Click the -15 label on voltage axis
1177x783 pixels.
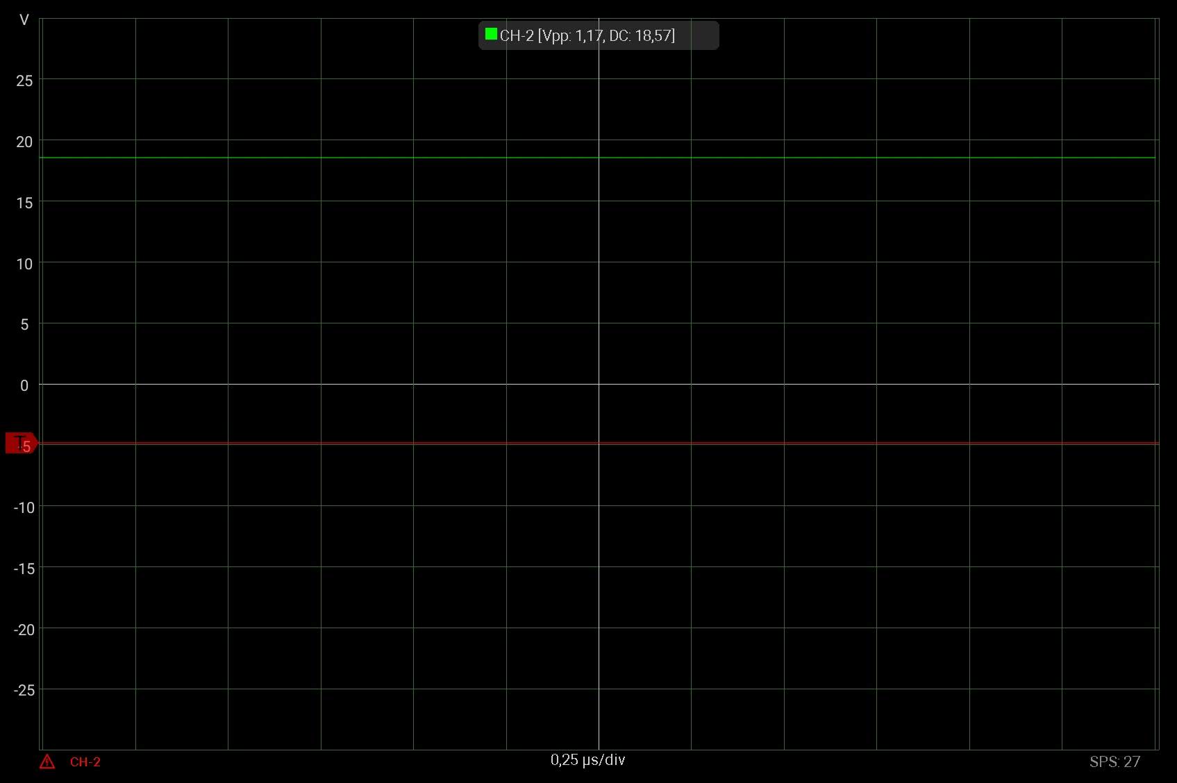(24, 569)
